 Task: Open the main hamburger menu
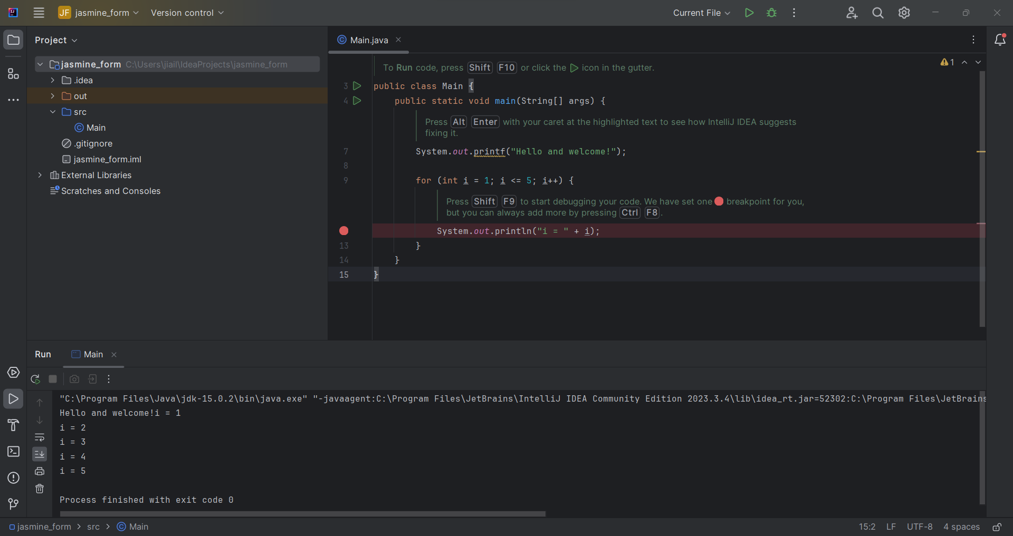point(39,13)
